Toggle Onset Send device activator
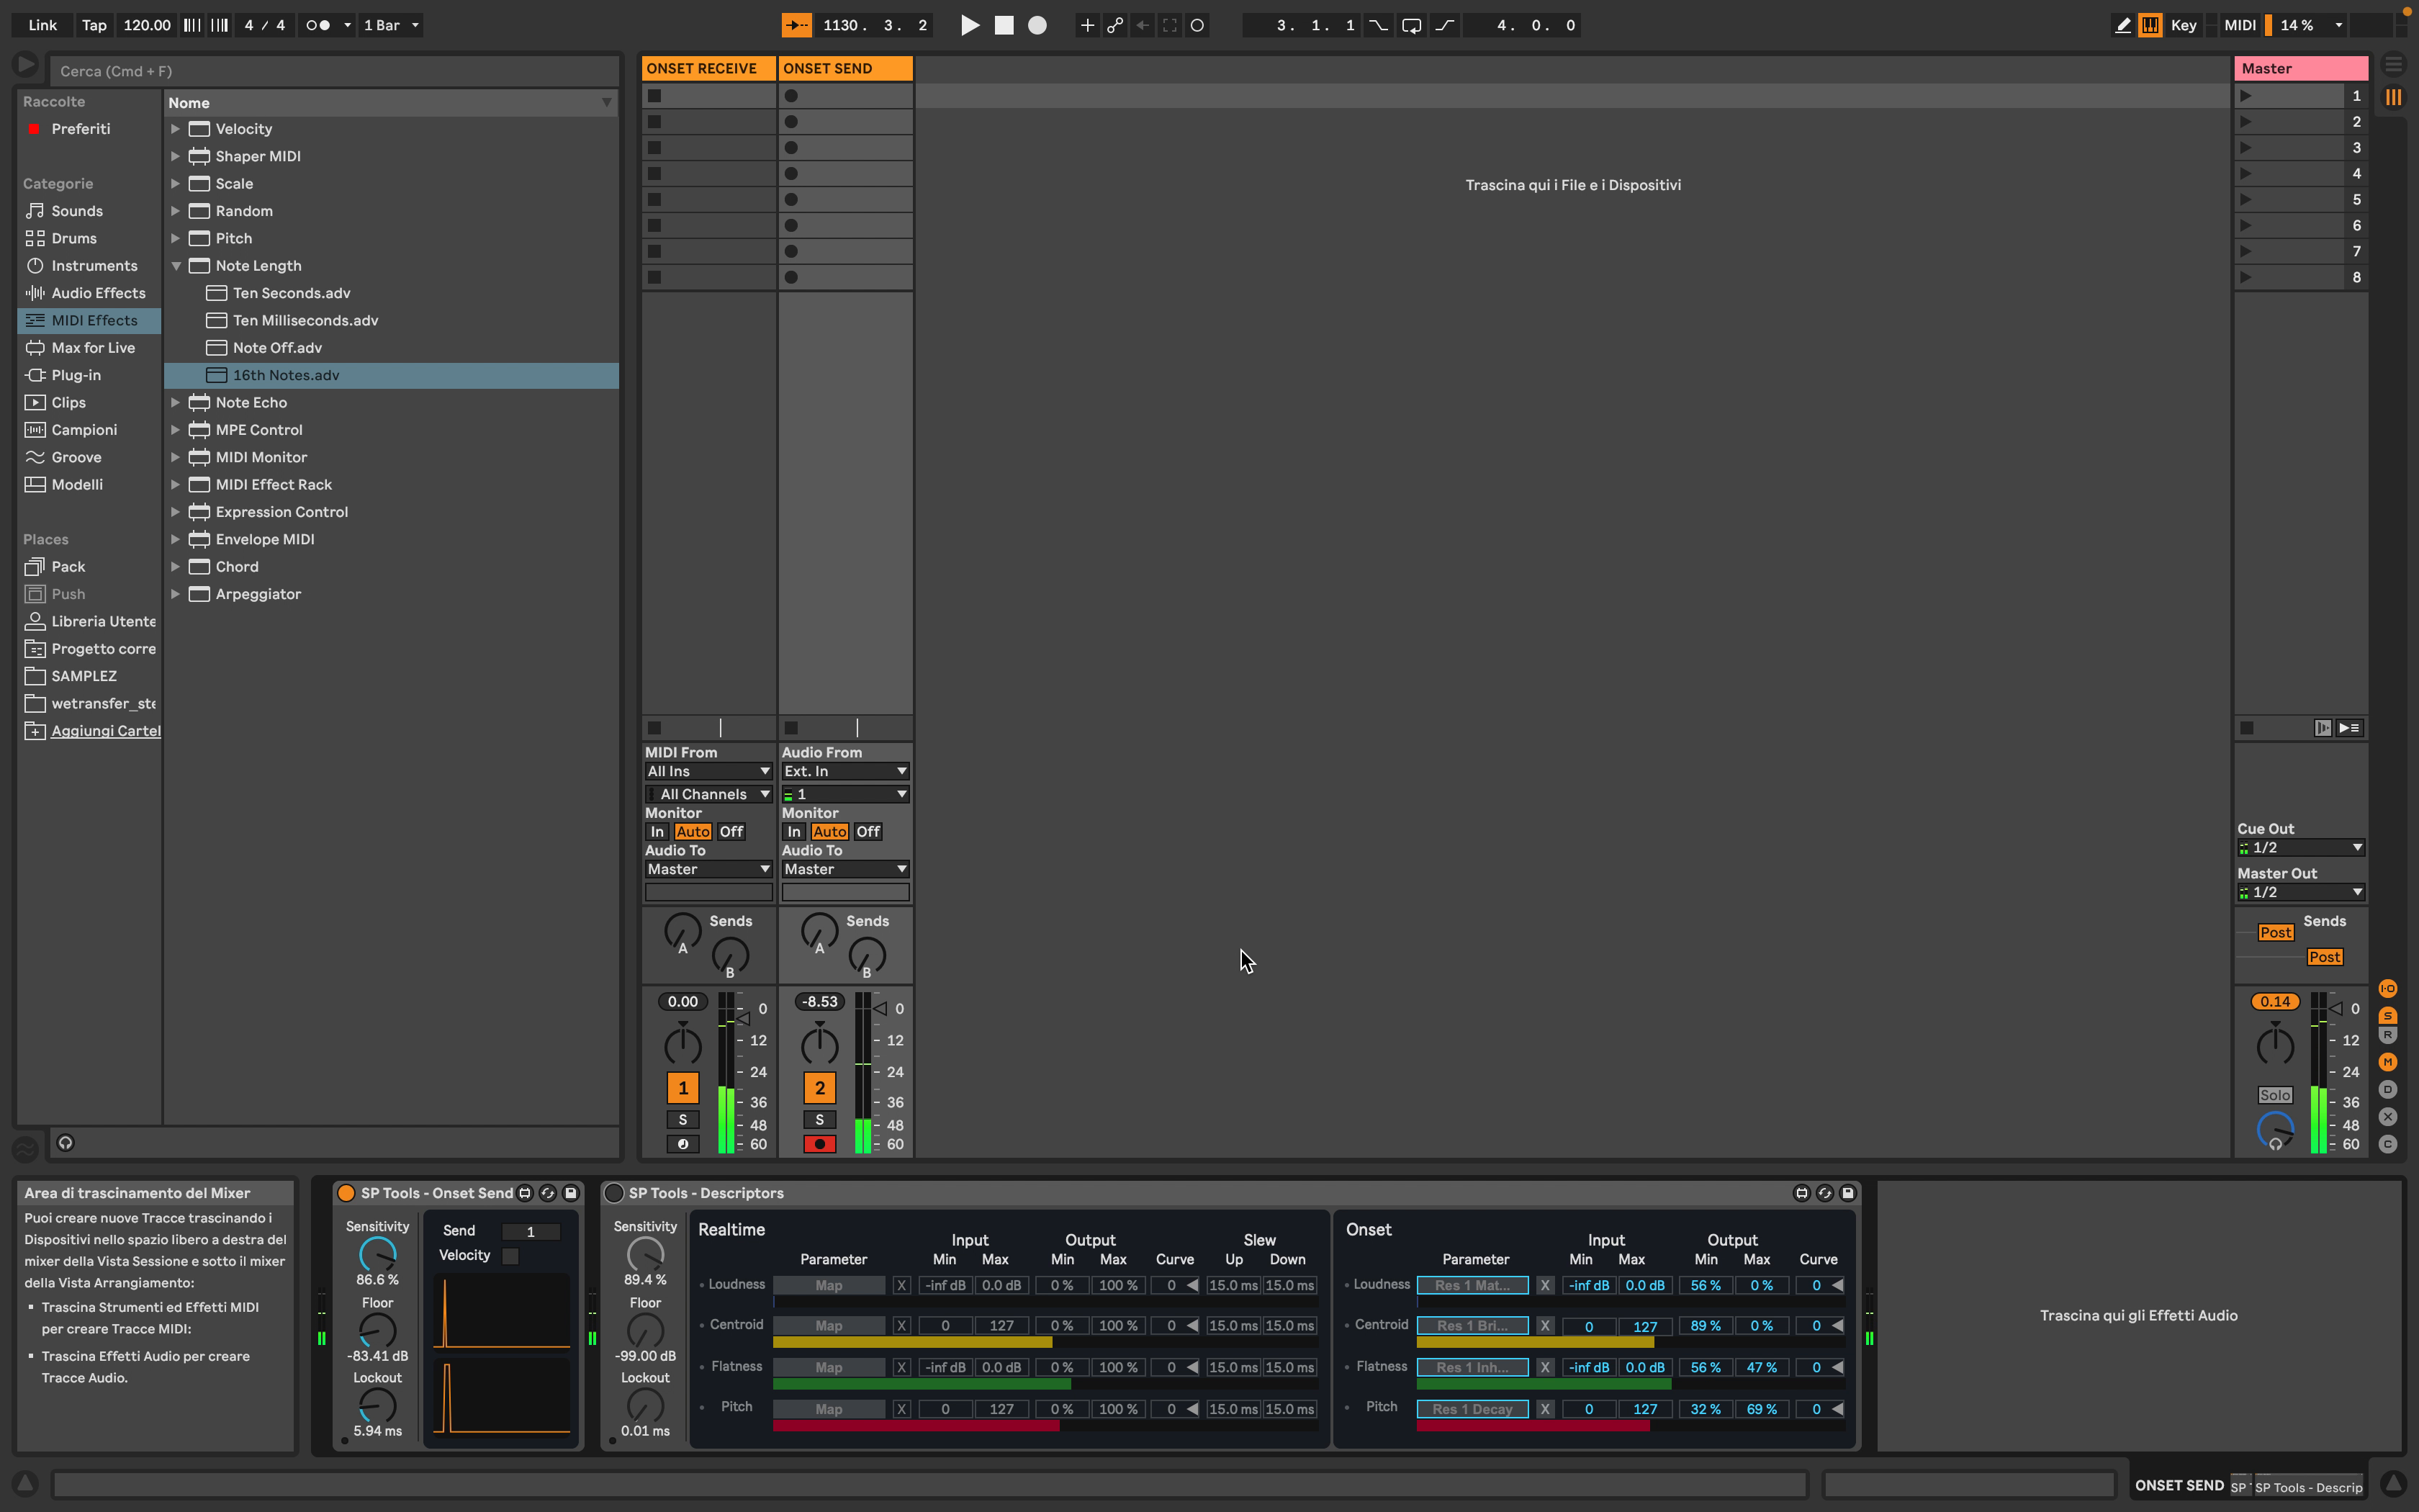 coord(346,1193)
